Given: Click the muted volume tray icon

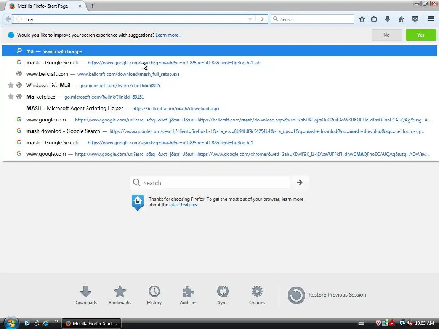Looking at the screenshot, I should click(409, 323).
